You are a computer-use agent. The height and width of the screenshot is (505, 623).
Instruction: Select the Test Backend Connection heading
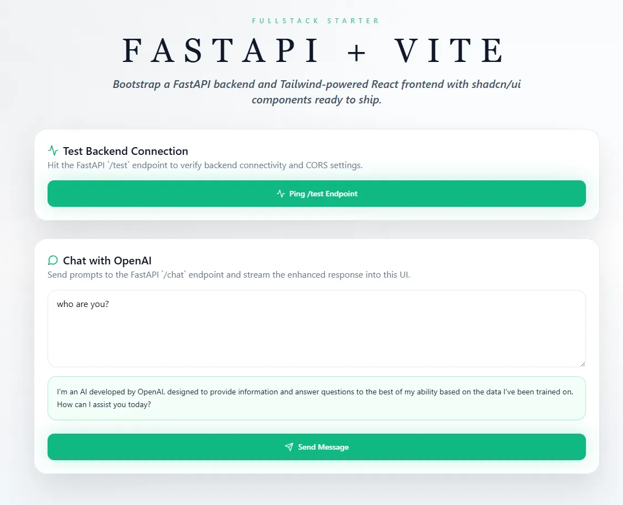[x=125, y=151]
